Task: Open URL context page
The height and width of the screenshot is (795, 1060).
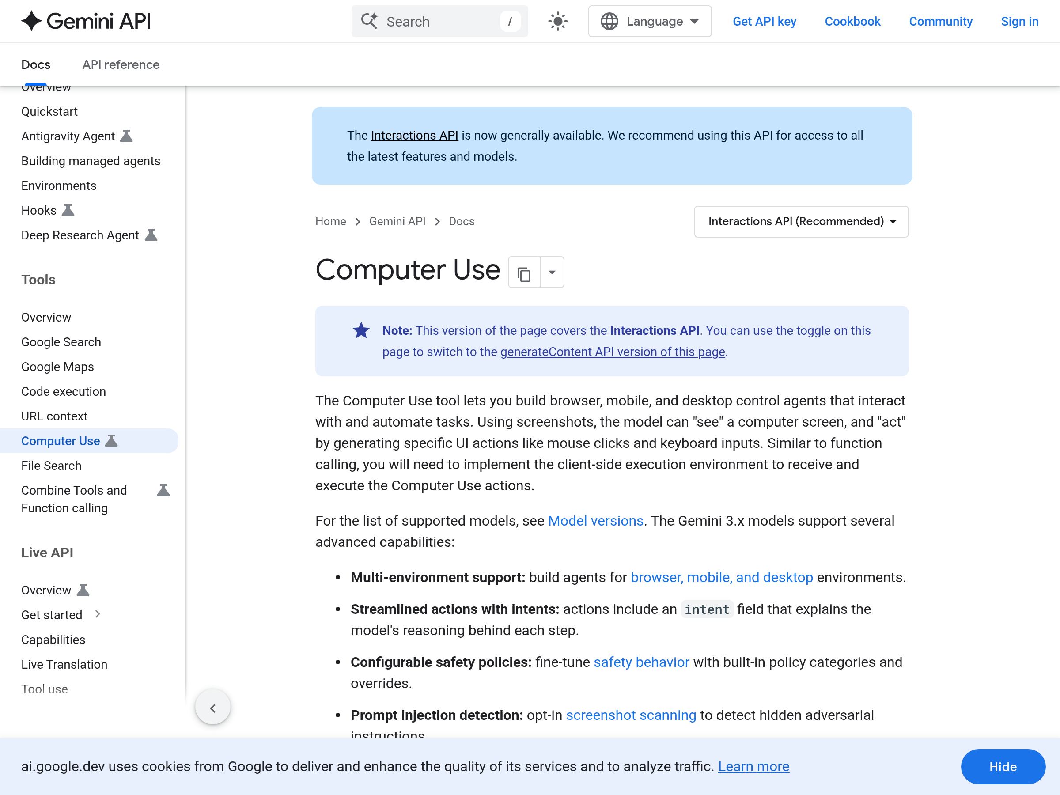Action: pos(54,416)
